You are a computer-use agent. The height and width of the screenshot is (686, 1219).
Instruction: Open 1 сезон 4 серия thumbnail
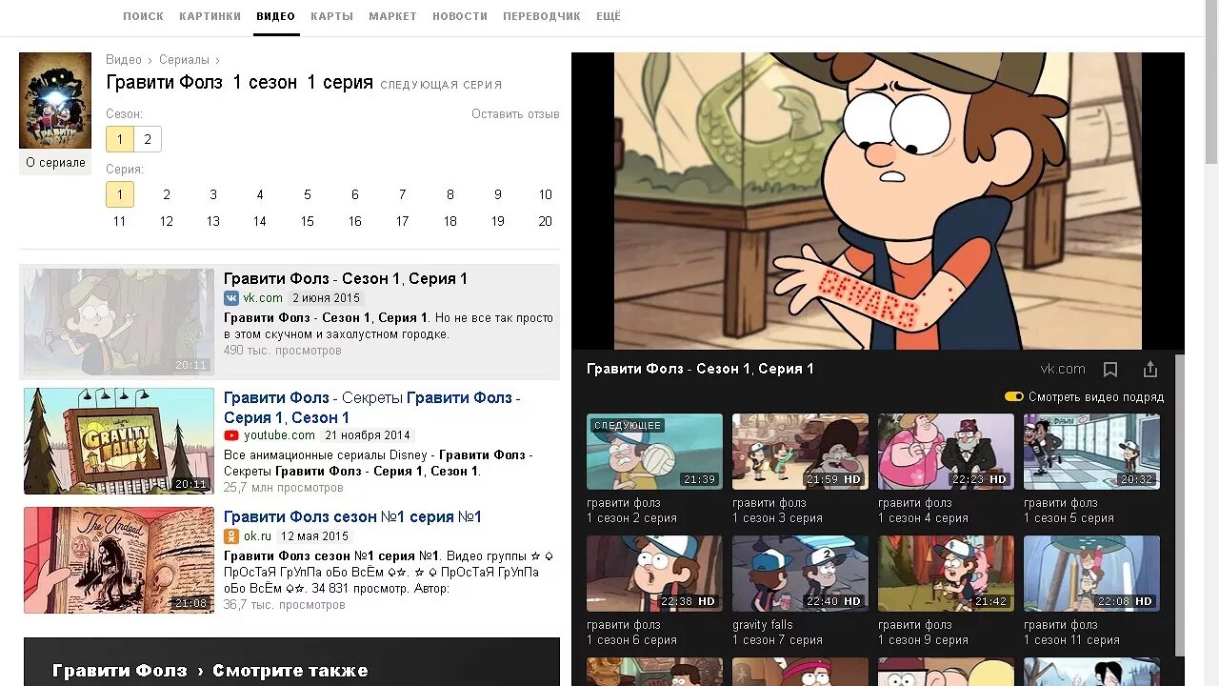tap(946, 452)
